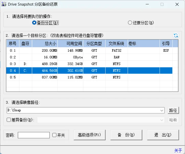Click the refresh partition list icon
This screenshot has width=185, height=154.
176,35
